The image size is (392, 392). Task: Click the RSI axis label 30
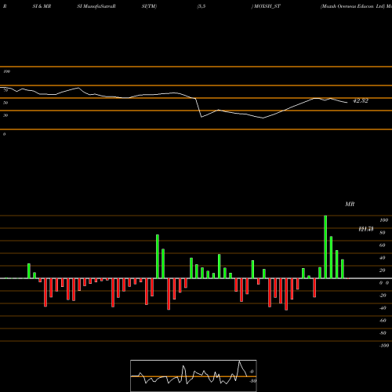(x=5, y=115)
